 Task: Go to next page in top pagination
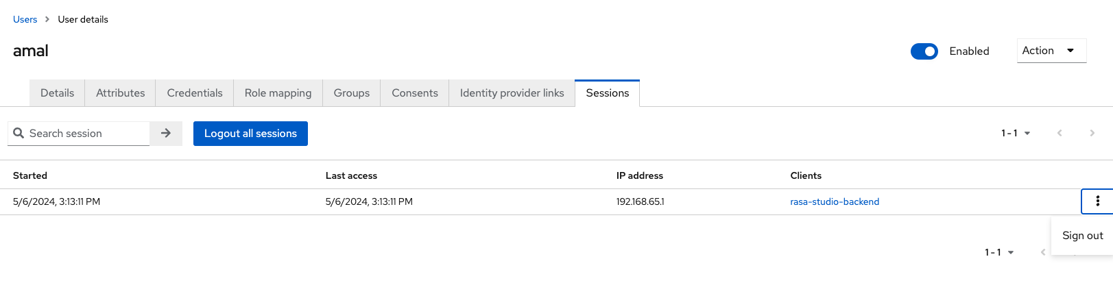click(x=1092, y=133)
